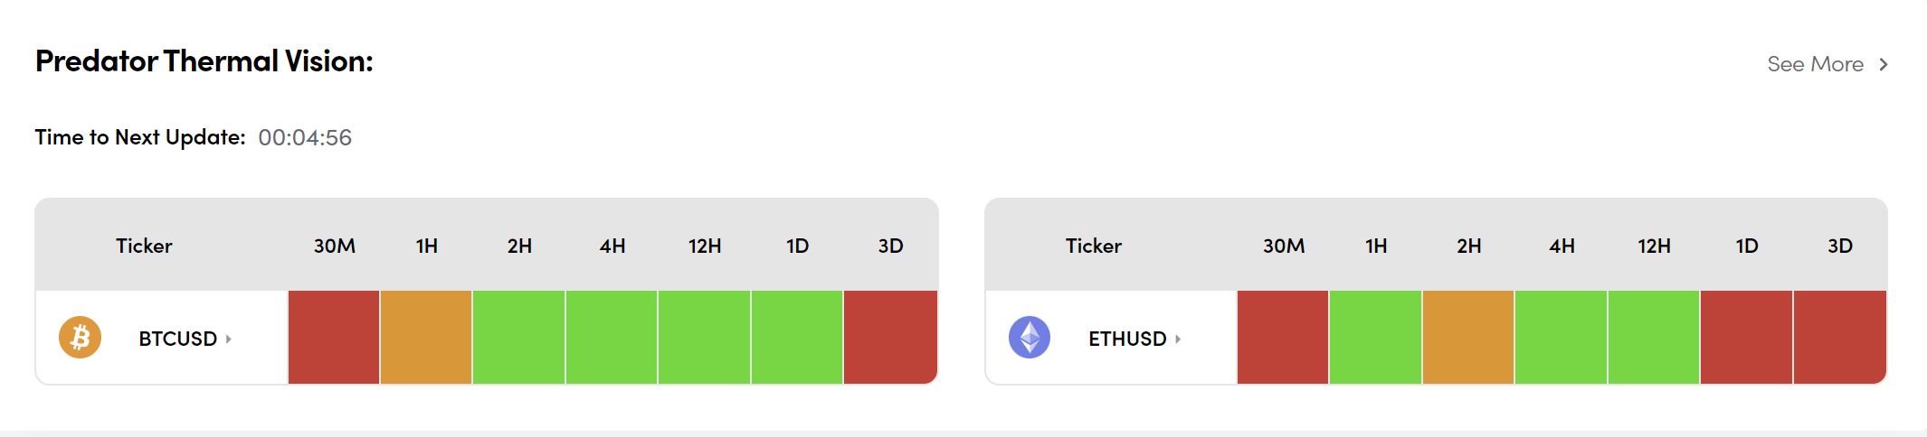Select the ETHUSD 2H orange cell

tap(1468, 337)
